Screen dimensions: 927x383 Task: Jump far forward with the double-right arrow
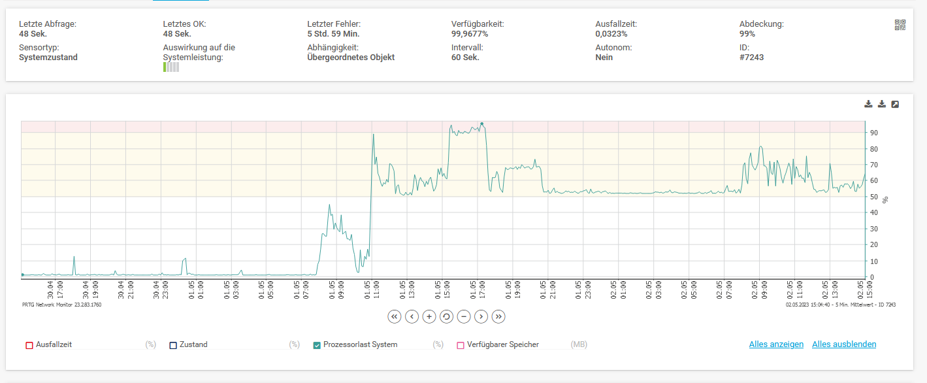click(x=498, y=316)
